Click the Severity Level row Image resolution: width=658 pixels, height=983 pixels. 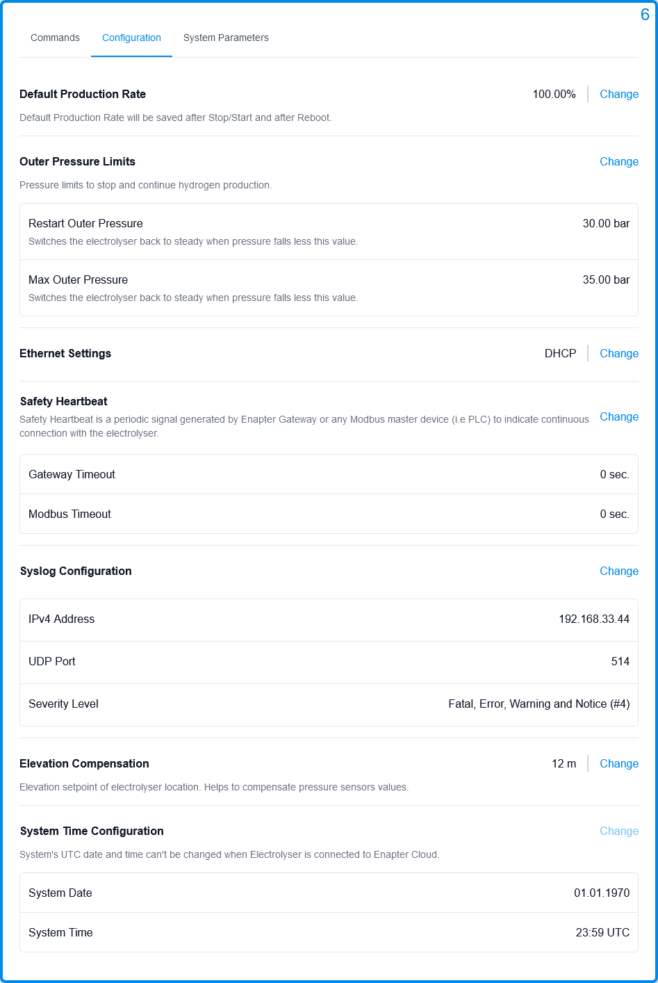329,704
